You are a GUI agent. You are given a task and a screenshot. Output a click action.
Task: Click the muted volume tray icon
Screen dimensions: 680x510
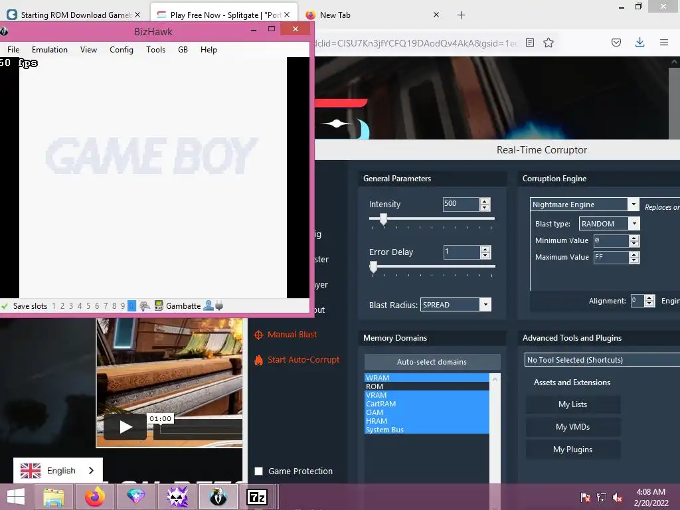tap(618, 497)
